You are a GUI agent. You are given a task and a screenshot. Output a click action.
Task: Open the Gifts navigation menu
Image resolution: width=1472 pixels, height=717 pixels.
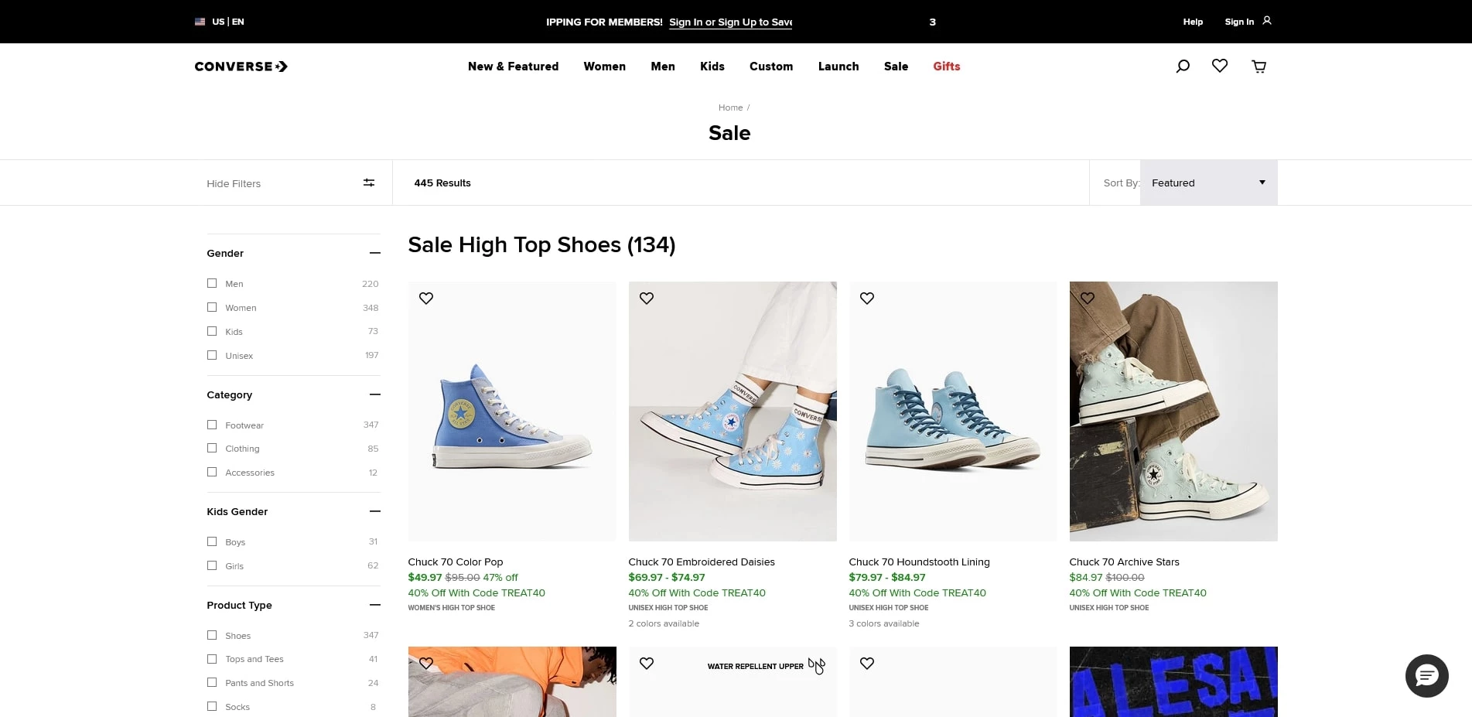point(946,67)
